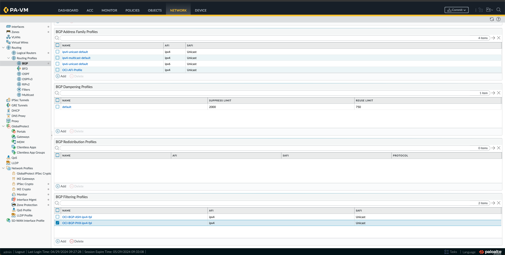The width and height of the screenshot is (505, 255).
Task: Switch to the POLICIES tab
Action: coord(132,10)
